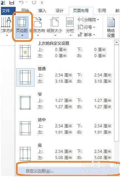Click the 自定义边距(A)... option
The height and width of the screenshot is (177, 121).
[68, 171]
